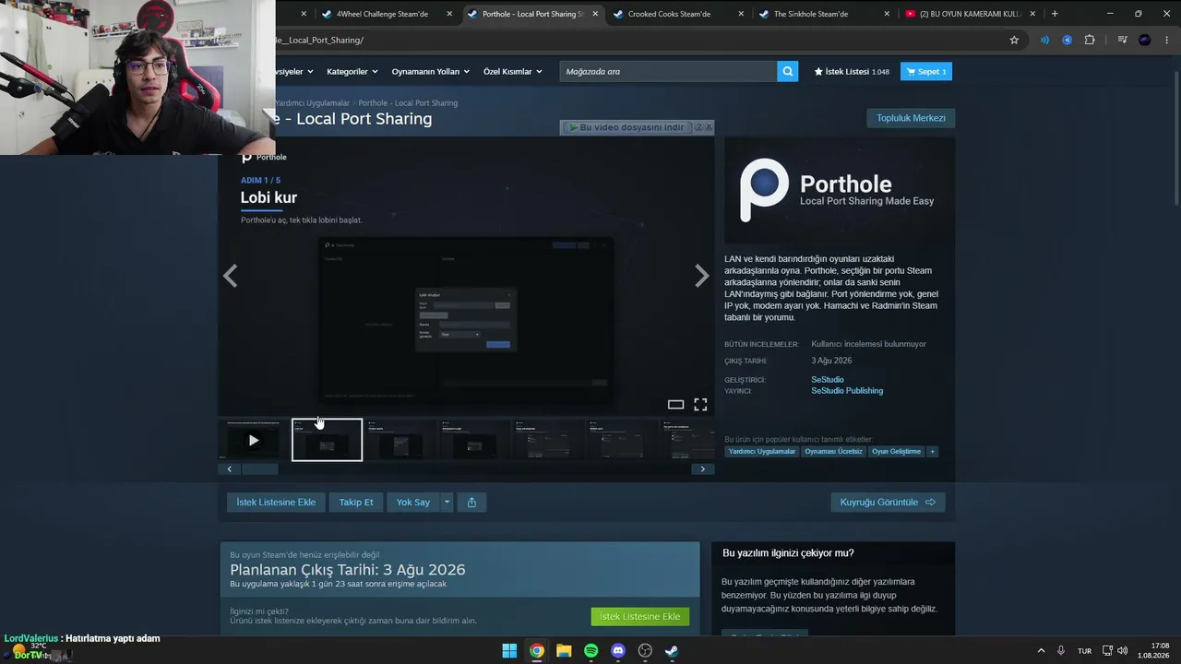Close the Crooked Cooks tab
1181x664 pixels.
click(x=742, y=14)
